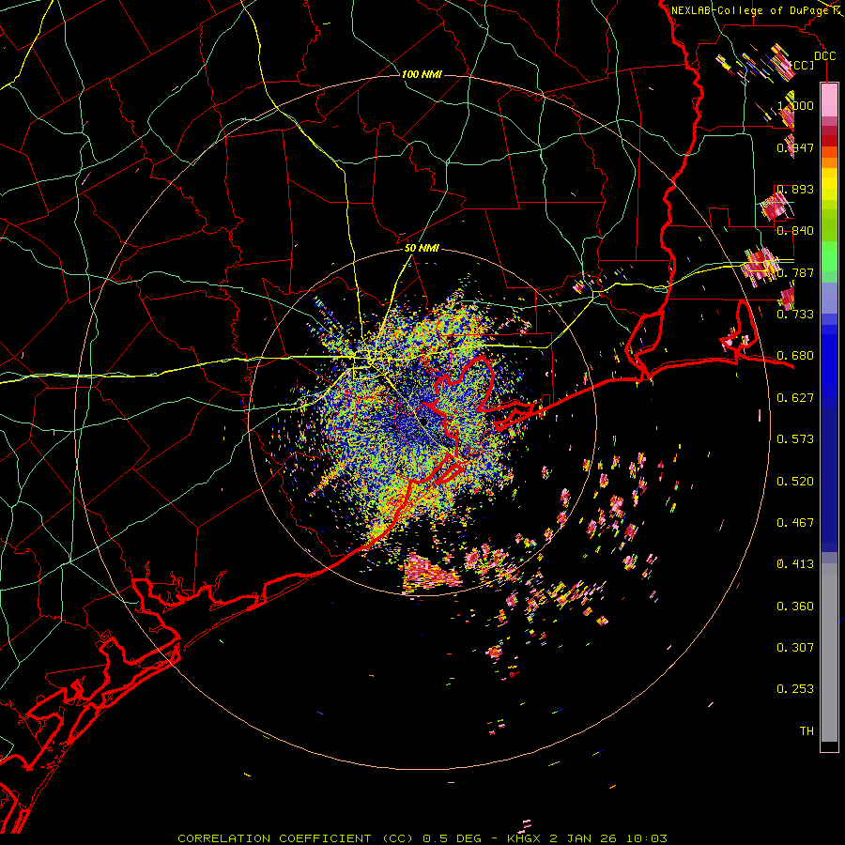Click the lavender segment of the color bar
845x845 pixels.
point(829,298)
